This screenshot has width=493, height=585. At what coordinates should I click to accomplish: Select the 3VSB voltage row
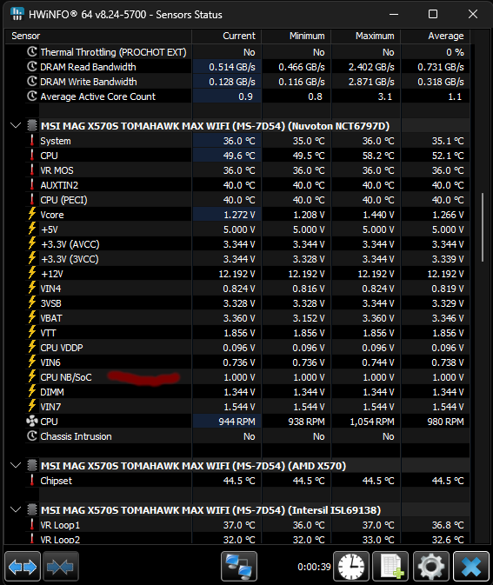coord(248,303)
